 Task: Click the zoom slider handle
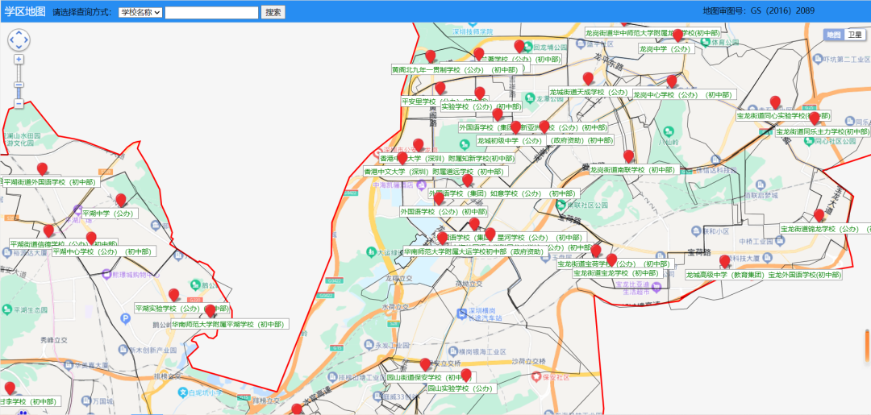[x=19, y=85]
